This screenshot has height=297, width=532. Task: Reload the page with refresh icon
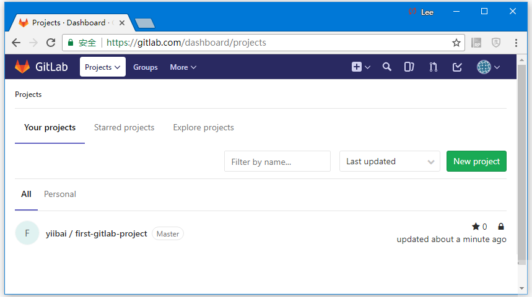[51, 43]
